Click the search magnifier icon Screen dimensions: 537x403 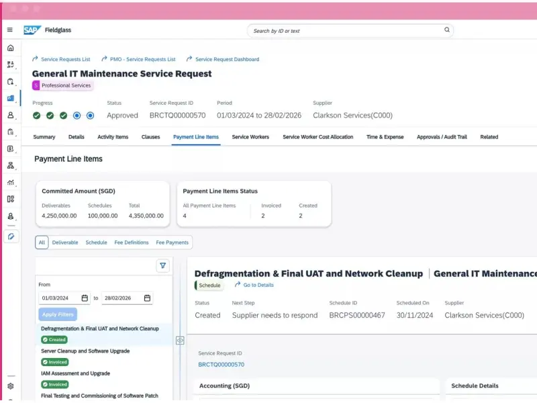click(447, 30)
